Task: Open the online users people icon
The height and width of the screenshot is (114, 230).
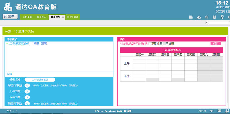Action: pos(227,111)
